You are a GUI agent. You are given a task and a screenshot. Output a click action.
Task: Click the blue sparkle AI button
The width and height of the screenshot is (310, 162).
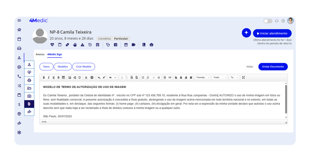point(246,33)
